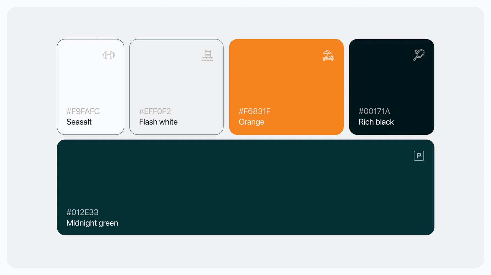Pick the Midnight green swatch background
This screenshot has width=491, height=275.
tap(245, 184)
